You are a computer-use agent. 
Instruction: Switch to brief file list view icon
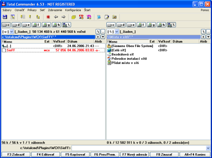click(22, 17)
